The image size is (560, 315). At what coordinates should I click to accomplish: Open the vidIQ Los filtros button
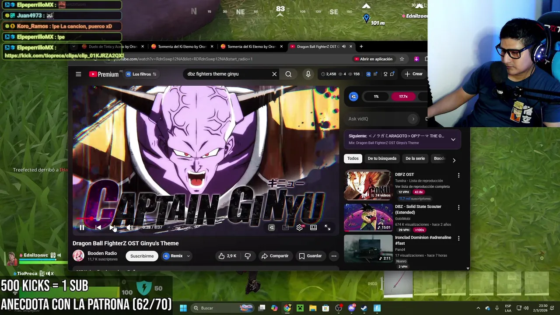click(x=141, y=74)
